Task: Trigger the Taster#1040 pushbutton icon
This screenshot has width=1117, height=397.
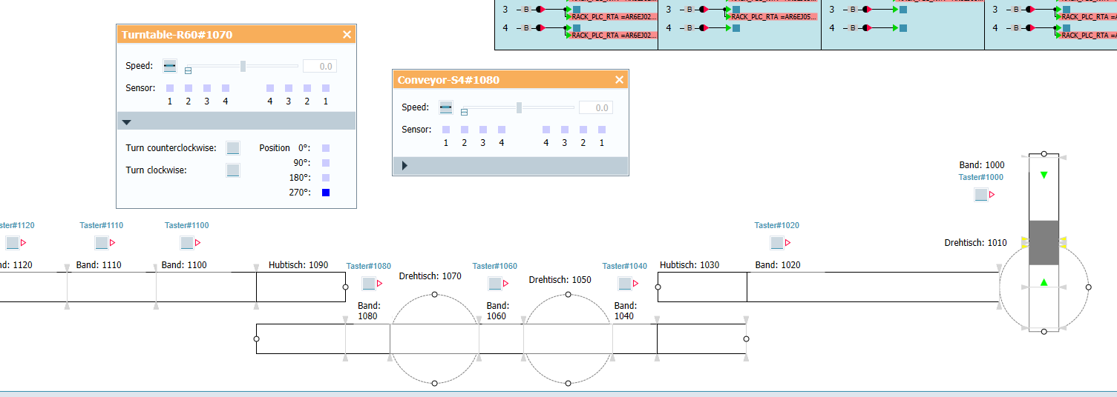Action: point(625,284)
